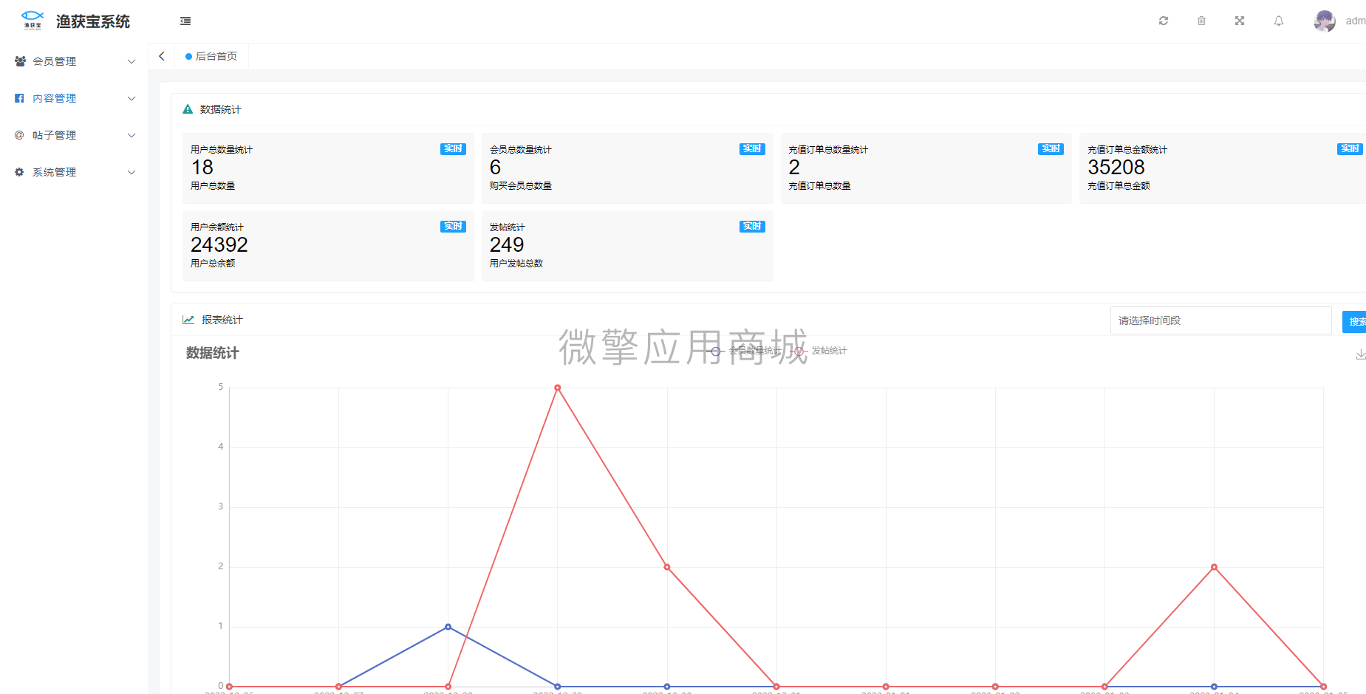The height and width of the screenshot is (694, 1366).
Task: Click the 报表统计 section heading
Action: point(222,320)
